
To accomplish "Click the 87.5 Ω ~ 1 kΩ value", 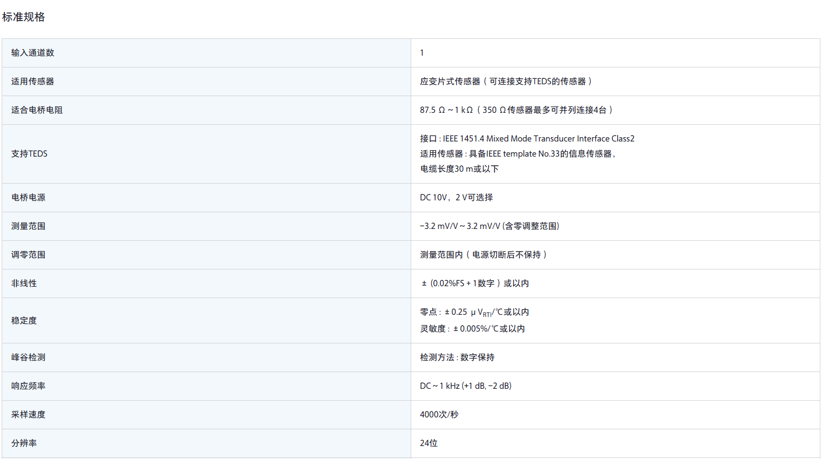I will (517, 110).
